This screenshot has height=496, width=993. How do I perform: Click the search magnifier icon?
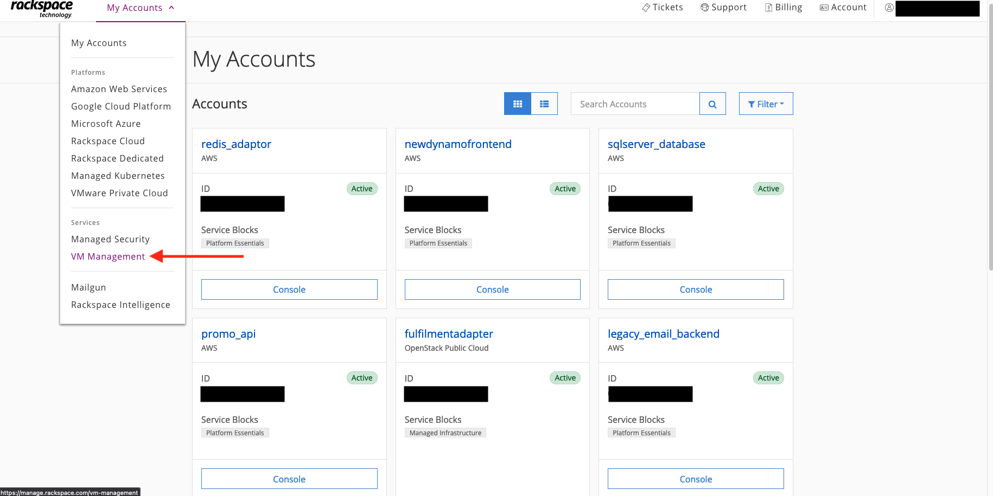coord(712,104)
